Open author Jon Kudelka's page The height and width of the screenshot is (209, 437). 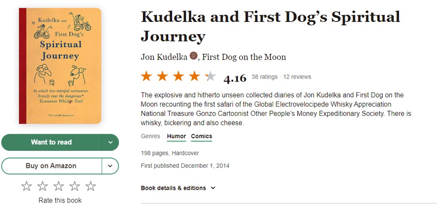coord(164,57)
